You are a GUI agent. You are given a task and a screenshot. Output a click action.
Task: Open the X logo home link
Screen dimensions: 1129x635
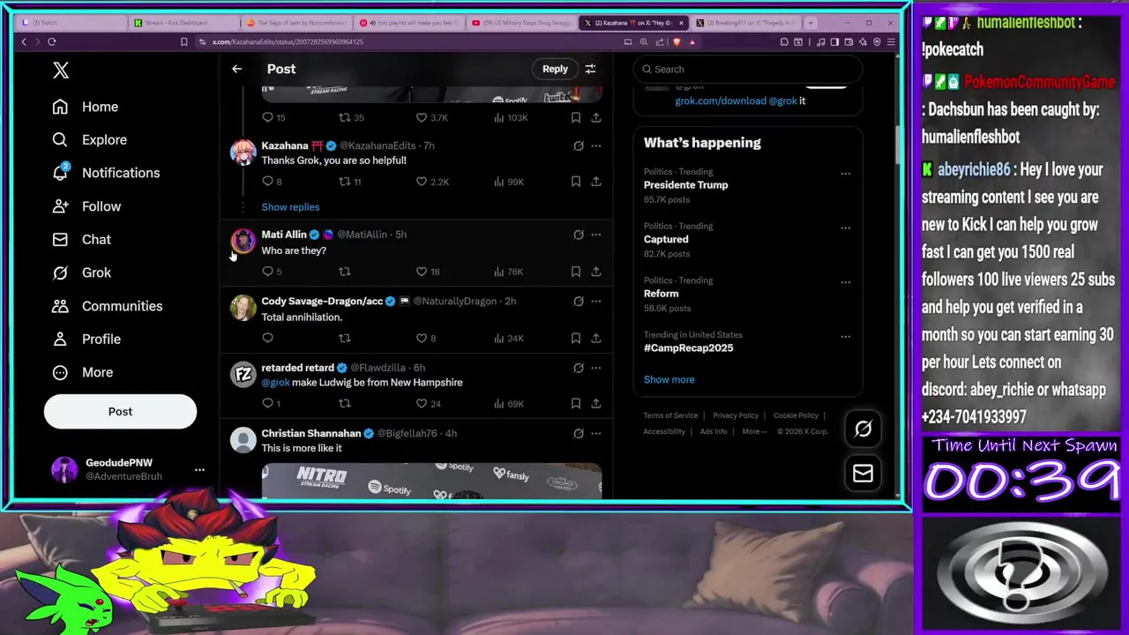61,71
